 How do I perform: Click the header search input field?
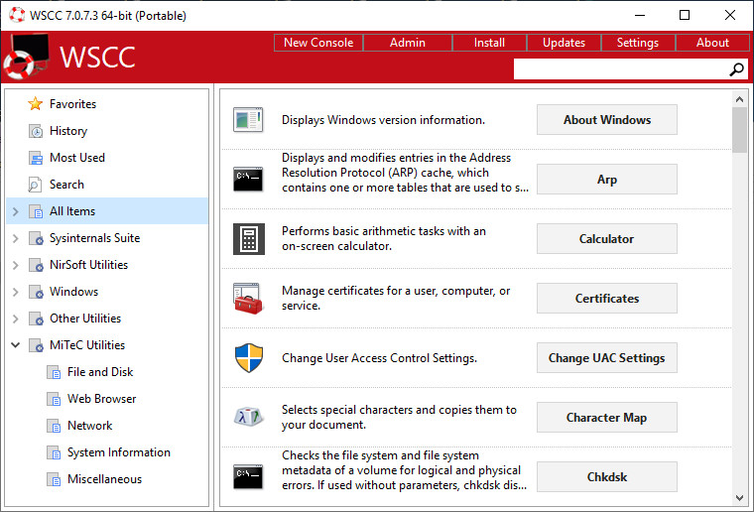(620, 69)
